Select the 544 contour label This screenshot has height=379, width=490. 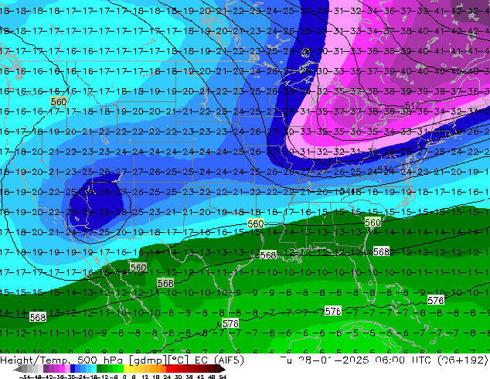pos(347,191)
